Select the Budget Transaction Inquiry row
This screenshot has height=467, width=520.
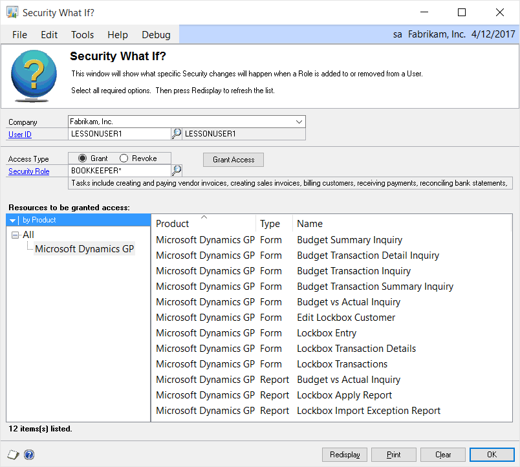click(x=332, y=271)
